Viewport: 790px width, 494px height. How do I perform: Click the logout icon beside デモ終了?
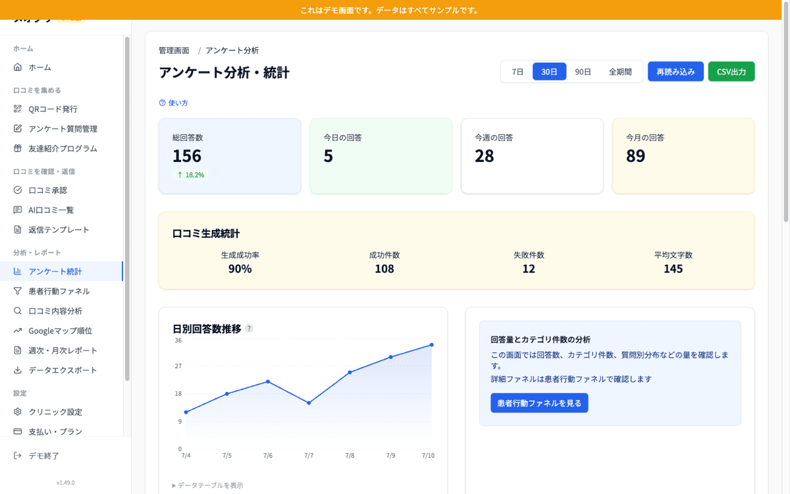coord(18,456)
